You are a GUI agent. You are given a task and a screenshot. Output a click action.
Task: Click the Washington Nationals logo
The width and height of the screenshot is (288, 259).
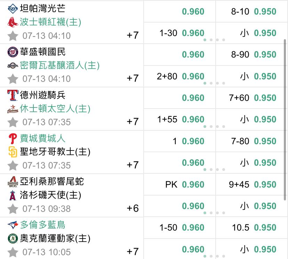tap(13, 52)
